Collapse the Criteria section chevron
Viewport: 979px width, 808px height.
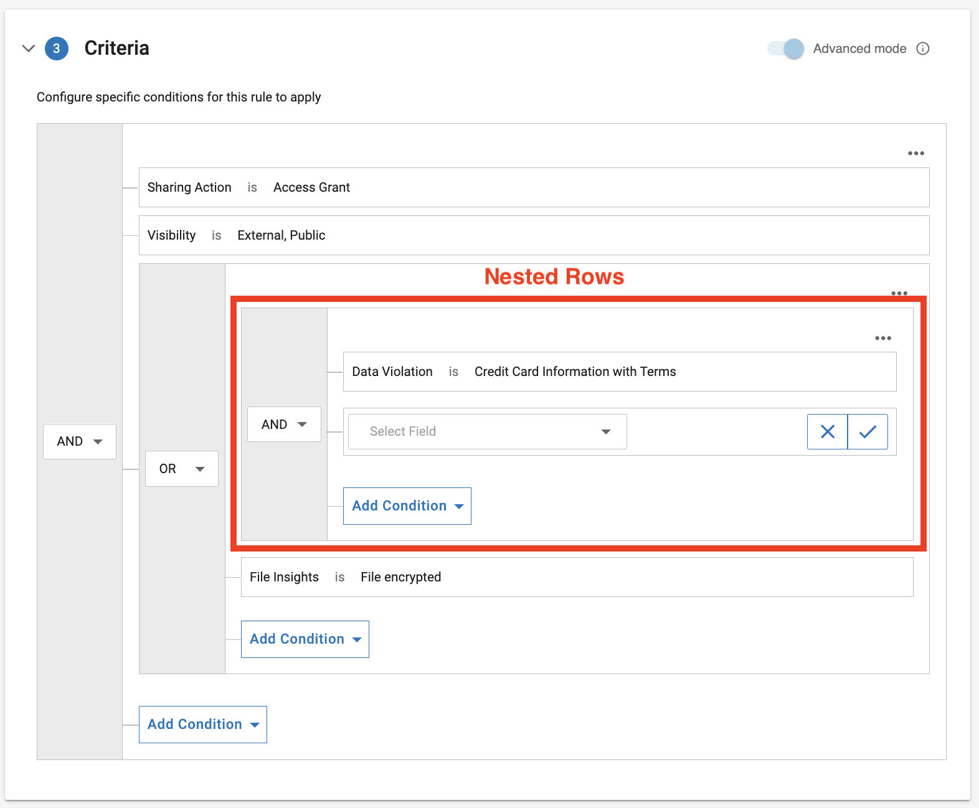(x=29, y=49)
